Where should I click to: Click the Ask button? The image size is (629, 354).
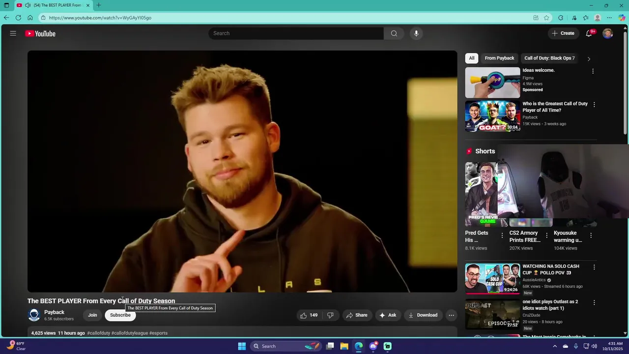[387, 315]
